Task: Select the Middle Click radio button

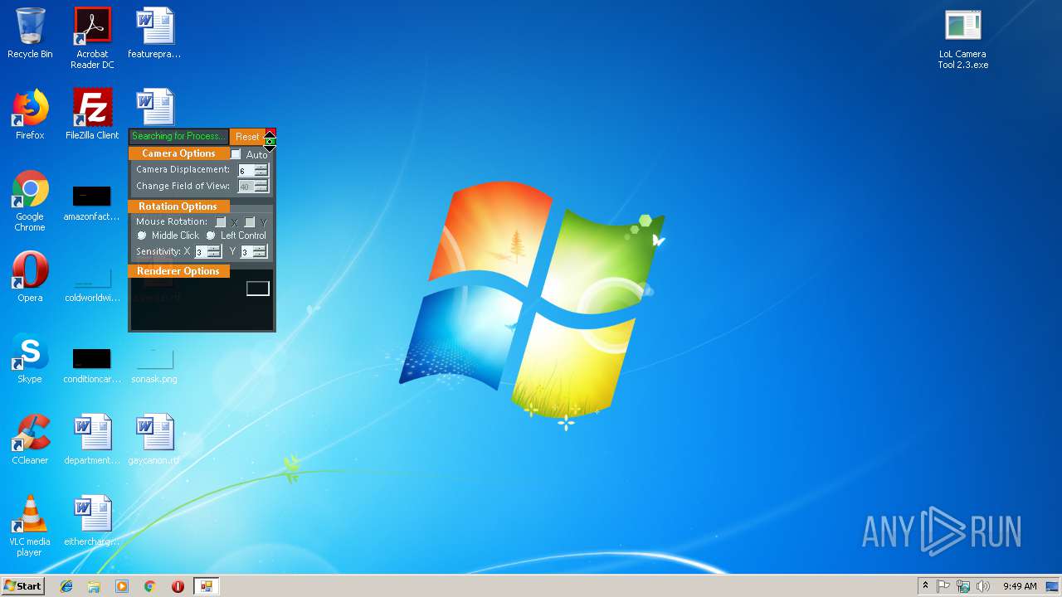Action: pyautogui.click(x=142, y=235)
